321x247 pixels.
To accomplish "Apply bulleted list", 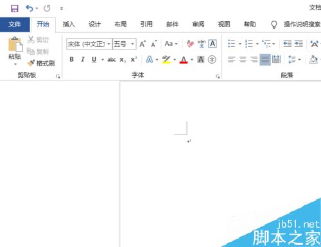I will click(232, 44).
